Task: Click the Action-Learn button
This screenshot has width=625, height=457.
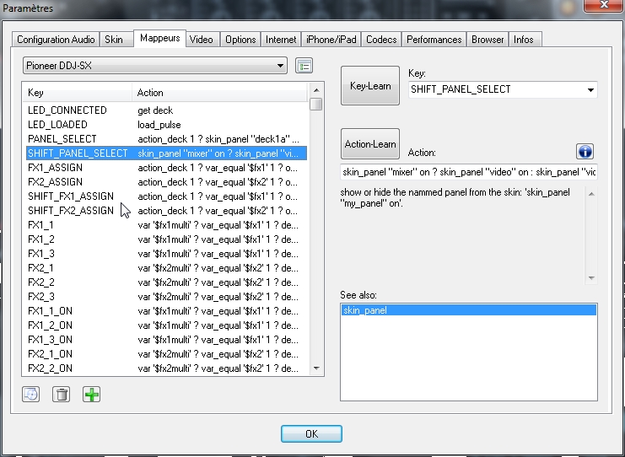Action: [x=370, y=144]
